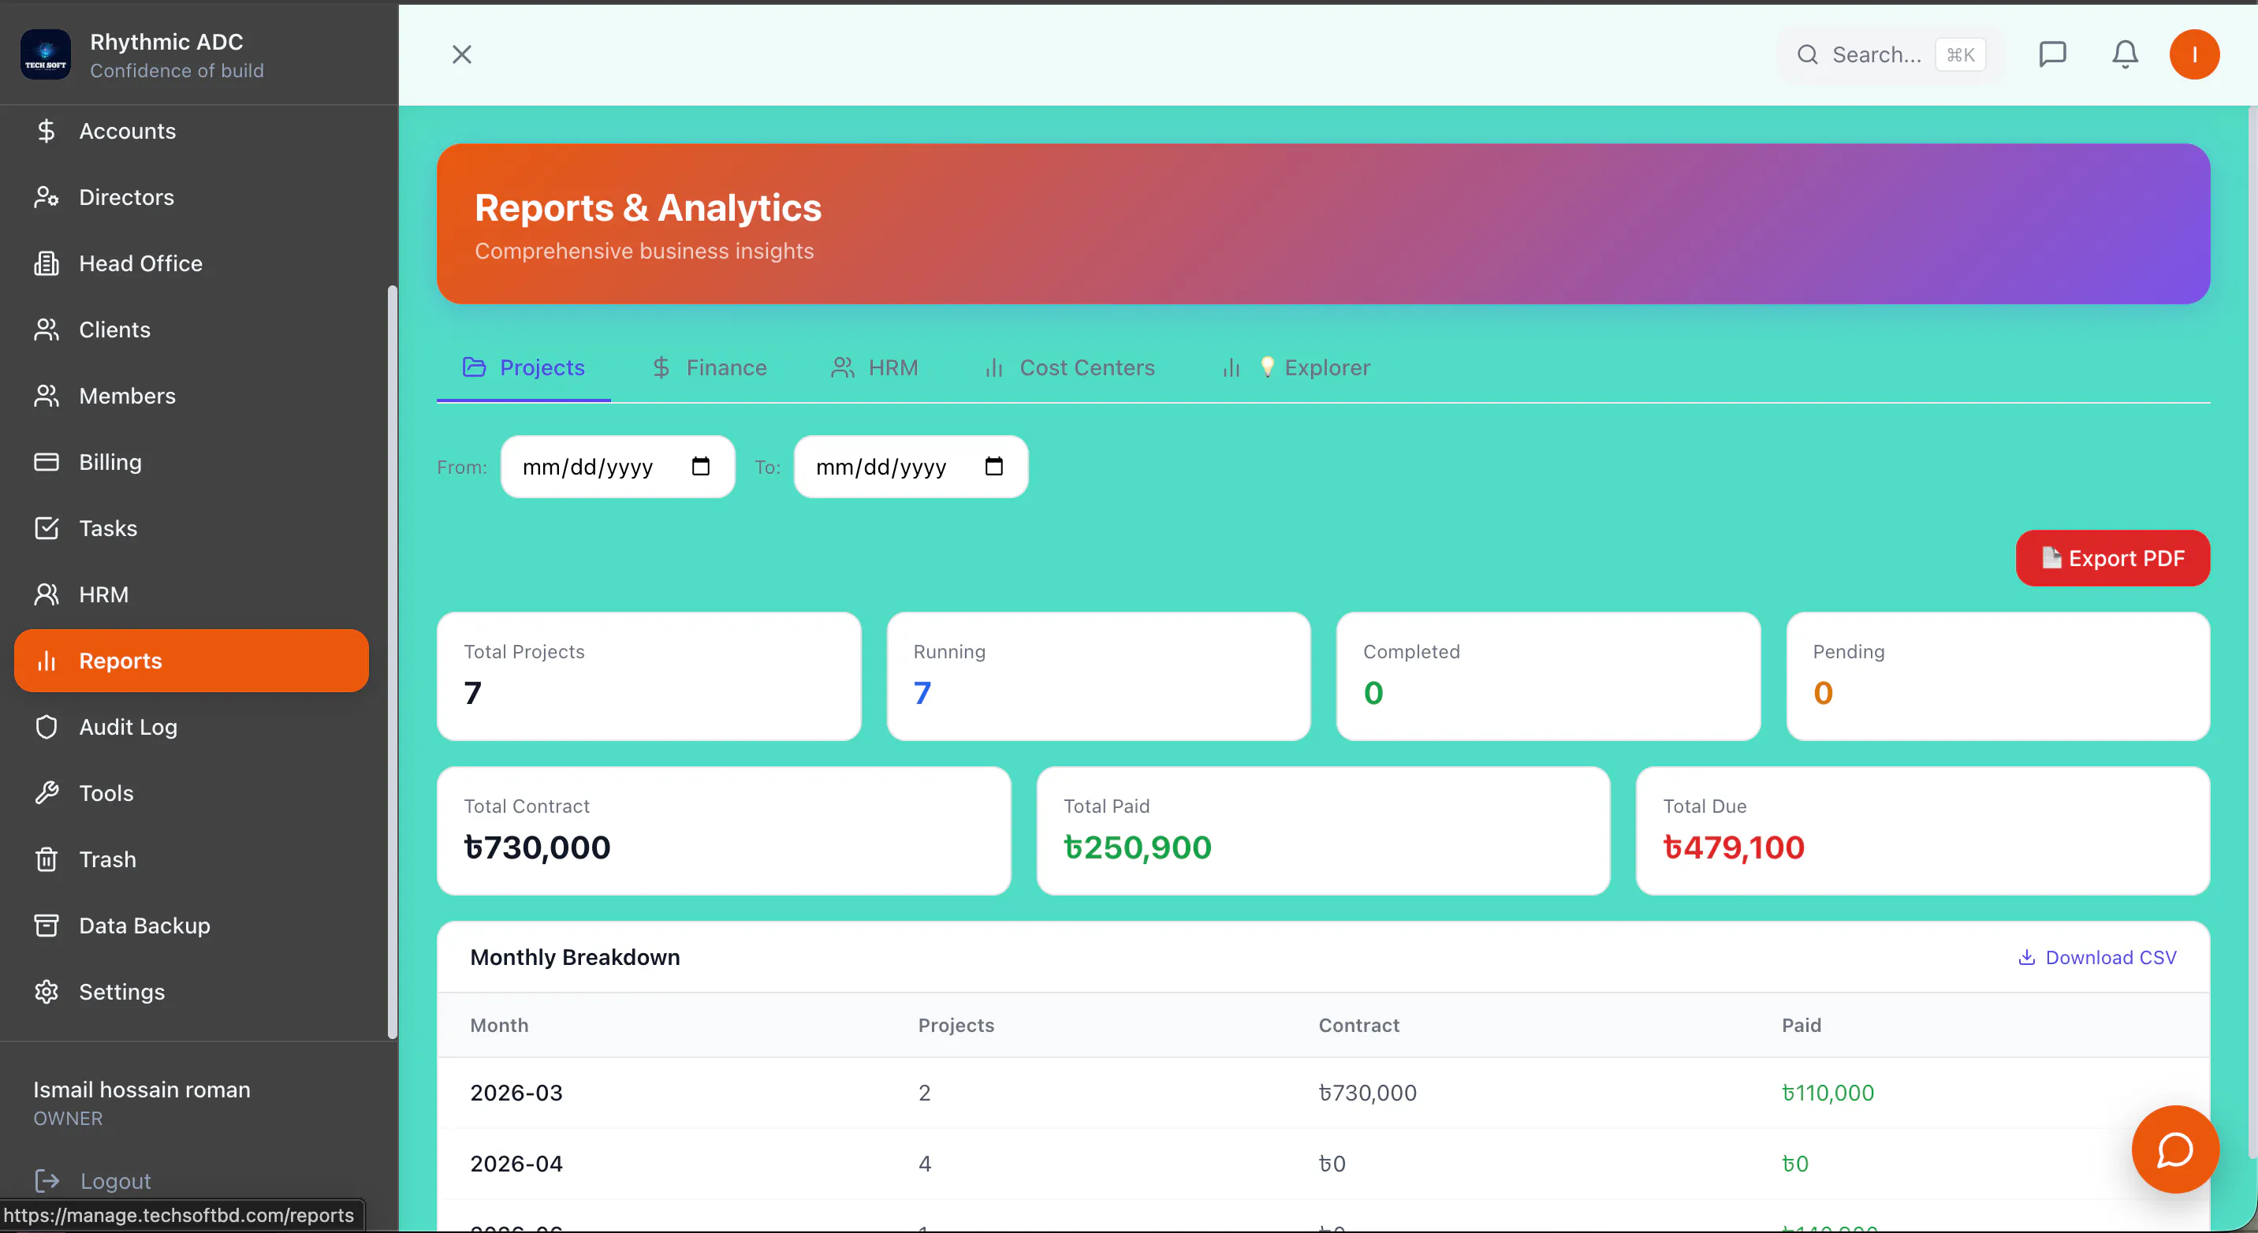Click the Paid column header

pyautogui.click(x=1802, y=1024)
